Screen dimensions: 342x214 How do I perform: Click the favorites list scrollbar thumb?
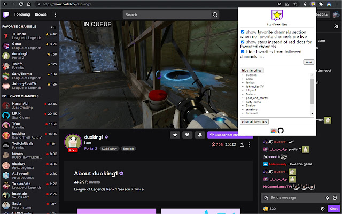[312, 91]
